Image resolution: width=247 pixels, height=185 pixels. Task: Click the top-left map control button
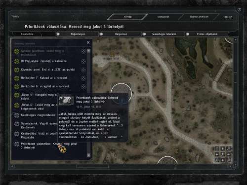[x=217, y=149]
